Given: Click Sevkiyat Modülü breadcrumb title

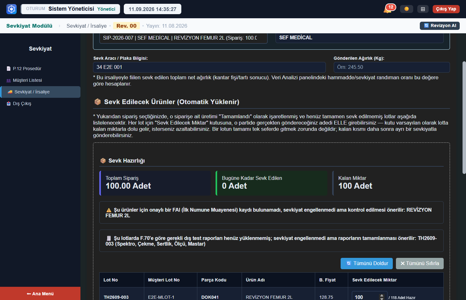Looking at the screenshot, I should 29,26.
